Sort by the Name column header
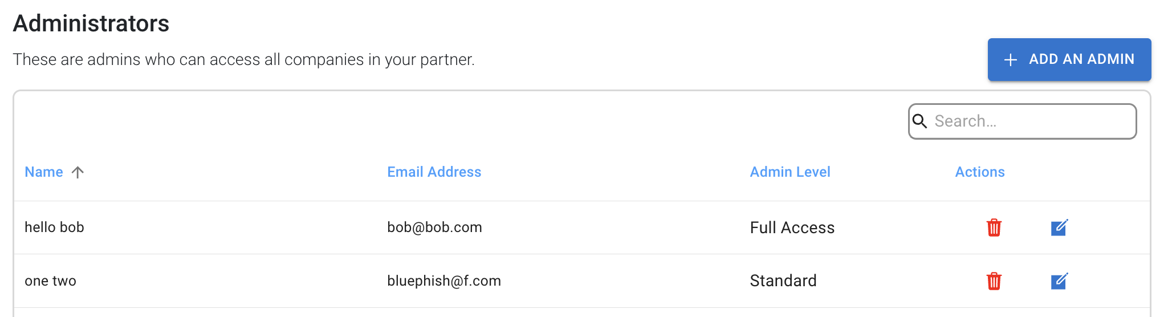The height and width of the screenshot is (317, 1172). (44, 172)
